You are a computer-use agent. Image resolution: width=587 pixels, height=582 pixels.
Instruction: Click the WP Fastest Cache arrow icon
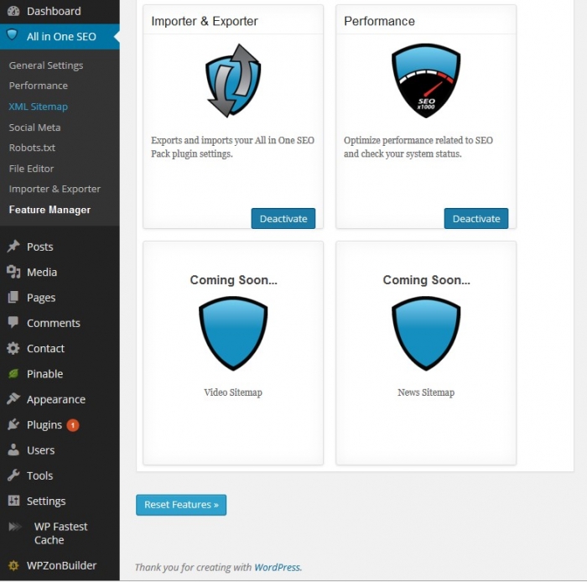coord(15,527)
